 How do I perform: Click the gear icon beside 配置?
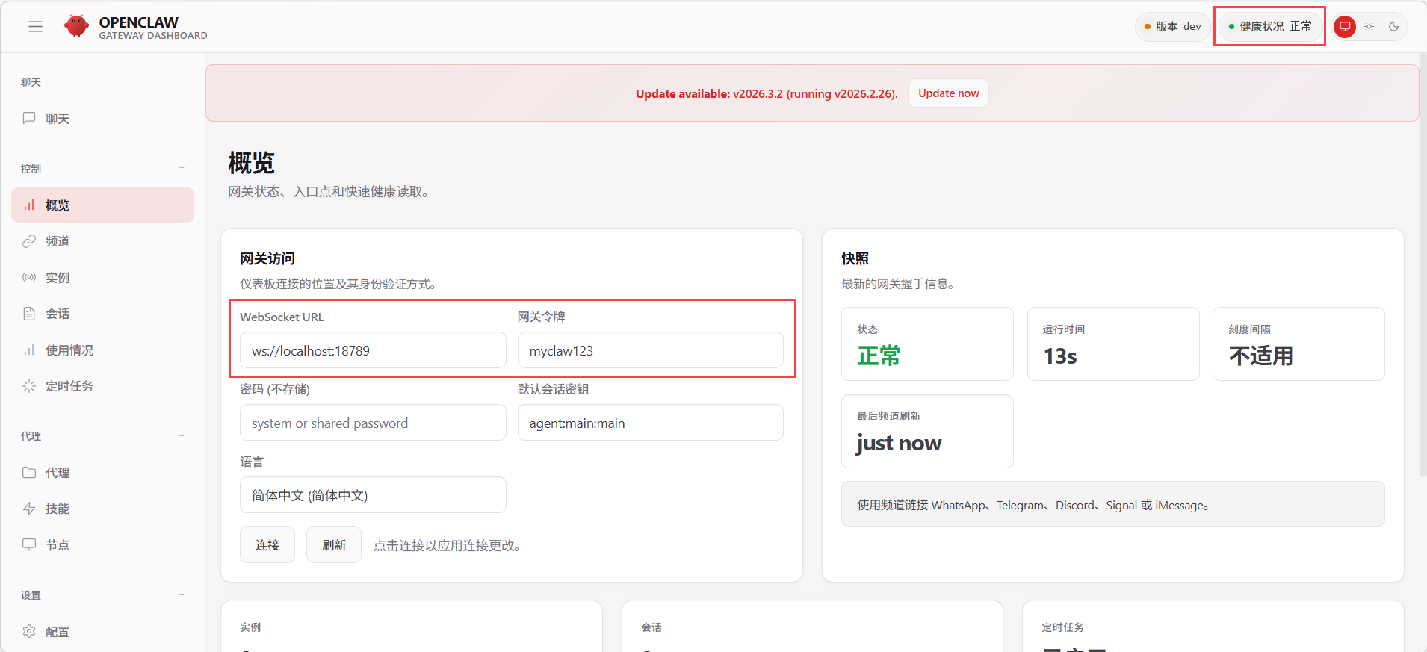[29, 631]
